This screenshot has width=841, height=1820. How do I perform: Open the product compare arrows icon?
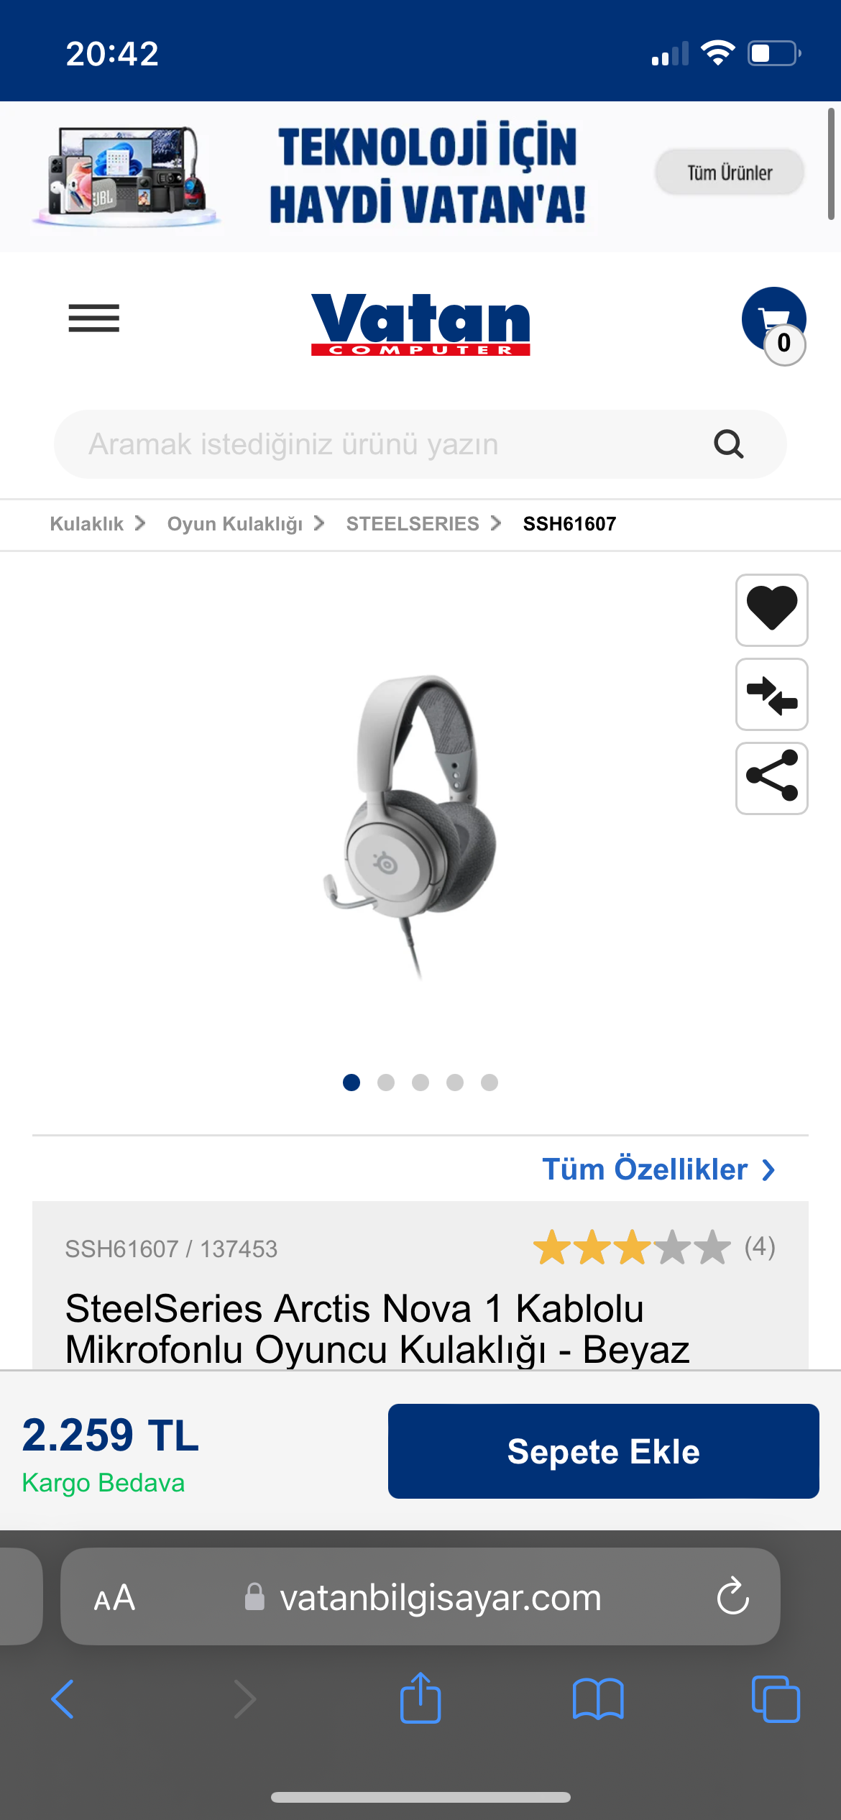point(772,694)
